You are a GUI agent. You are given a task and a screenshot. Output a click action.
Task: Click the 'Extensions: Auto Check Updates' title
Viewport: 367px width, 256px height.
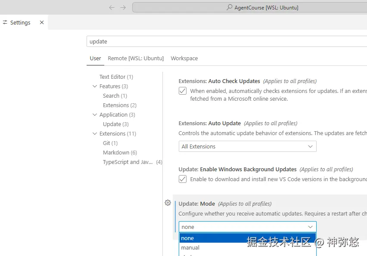tap(219, 81)
